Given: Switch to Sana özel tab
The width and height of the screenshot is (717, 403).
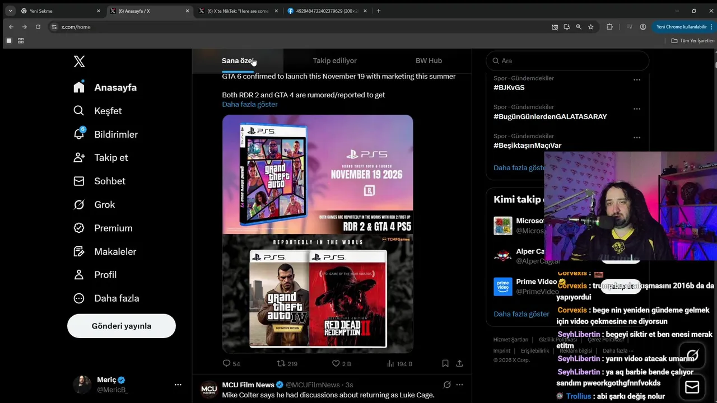Looking at the screenshot, I should point(238,60).
